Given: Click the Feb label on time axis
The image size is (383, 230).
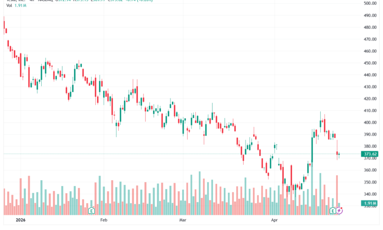Looking at the screenshot, I should point(104,220).
